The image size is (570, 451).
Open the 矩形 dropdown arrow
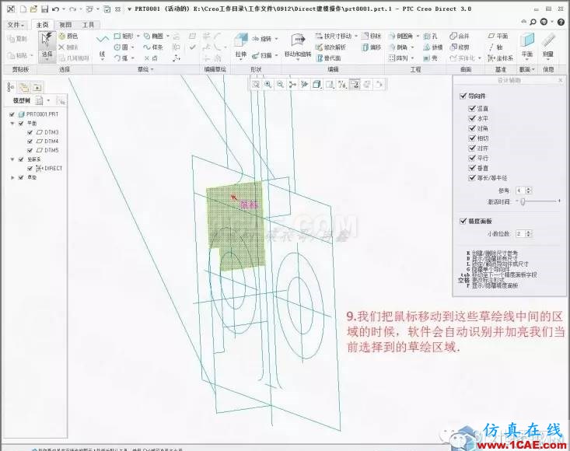point(138,37)
